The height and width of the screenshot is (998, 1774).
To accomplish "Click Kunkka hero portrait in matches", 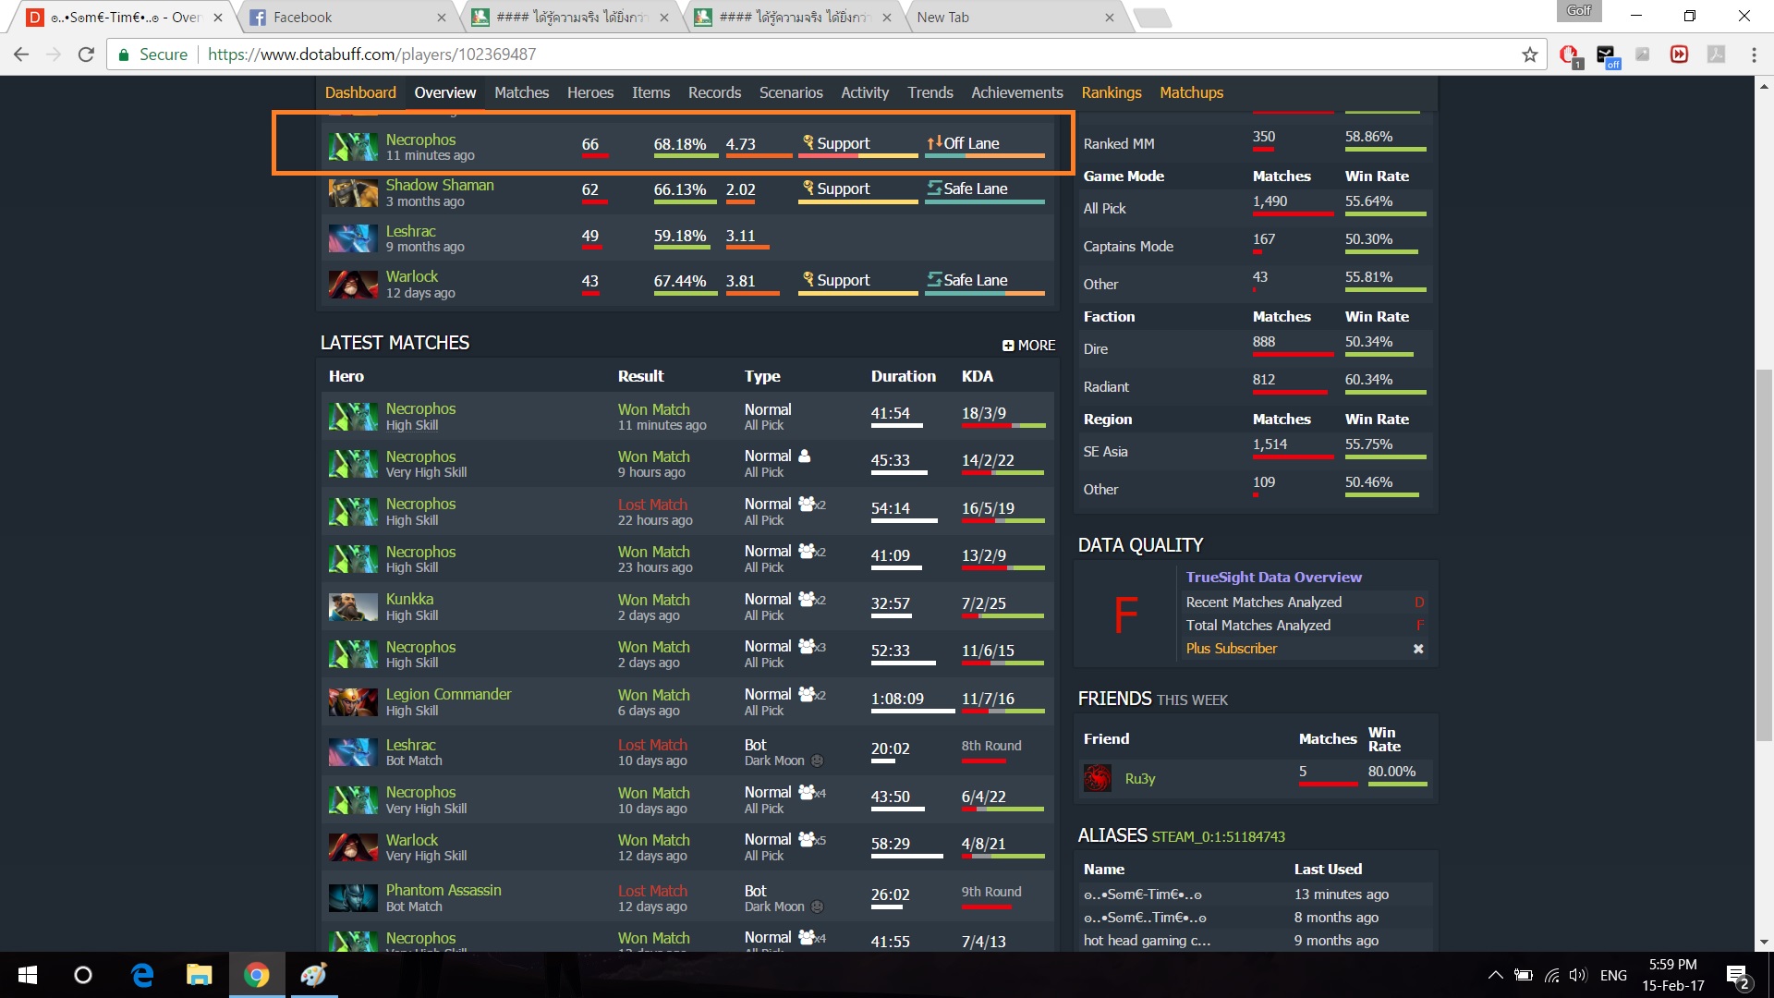I will (x=353, y=607).
